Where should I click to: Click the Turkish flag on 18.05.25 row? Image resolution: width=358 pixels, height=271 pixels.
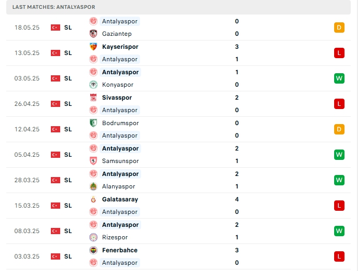click(x=56, y=28)
